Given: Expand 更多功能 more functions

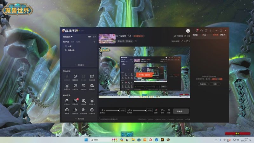Looking at the screenshot, I should click(80, 119).
